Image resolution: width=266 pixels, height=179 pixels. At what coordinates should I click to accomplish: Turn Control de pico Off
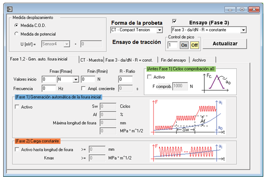[x=194, y=45]
